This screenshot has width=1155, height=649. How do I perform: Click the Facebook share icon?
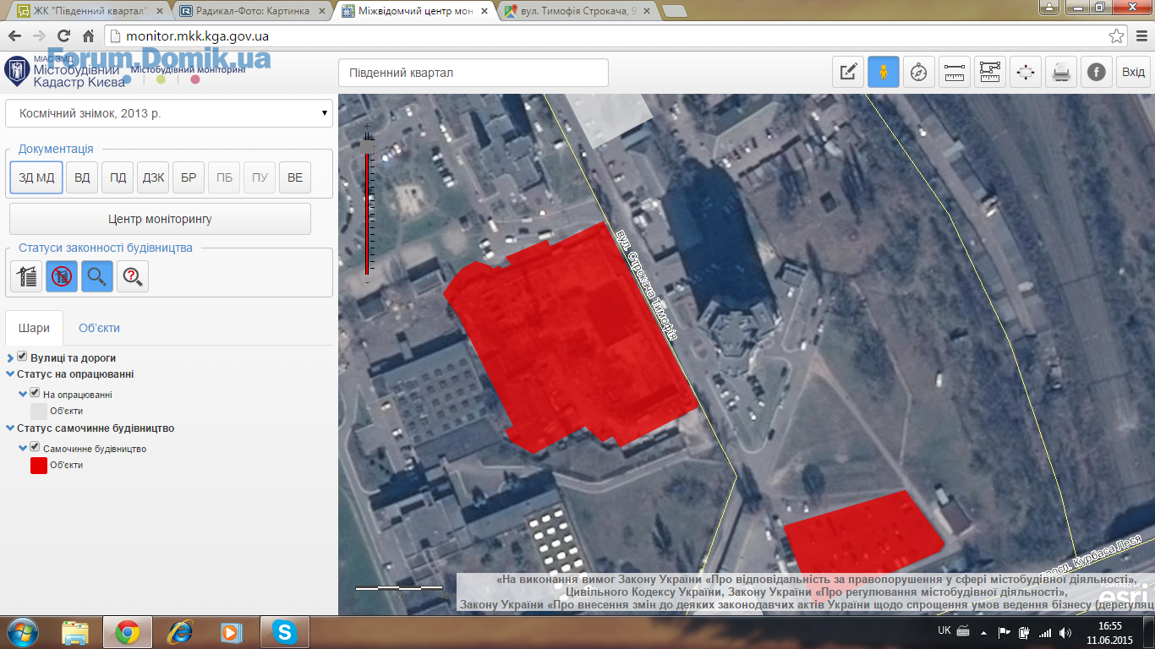1097,73
